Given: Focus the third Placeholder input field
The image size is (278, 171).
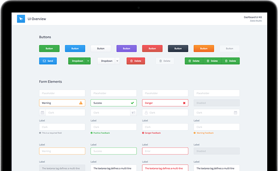Looking at the screenshot, I should click(165, 93).
